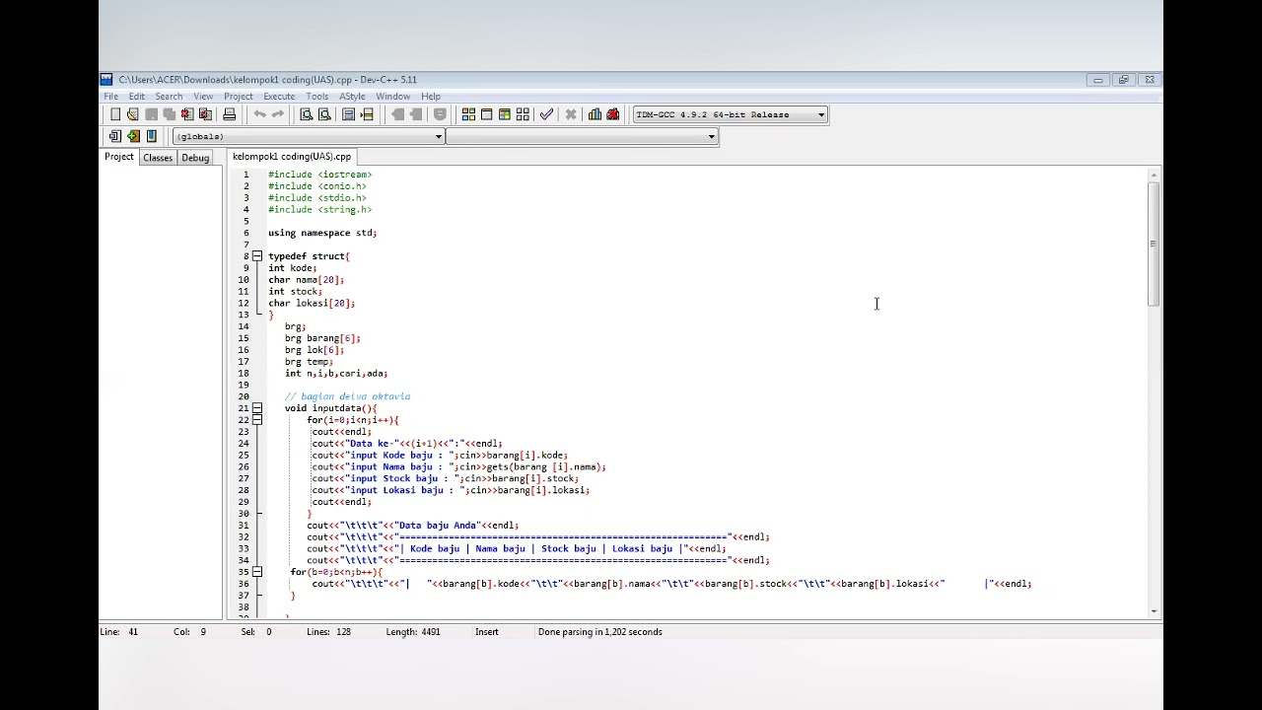The width and height of the screenshot is (1262, 710).
Task: Click the 'Length: 4491' status entry
Action: 413,632
